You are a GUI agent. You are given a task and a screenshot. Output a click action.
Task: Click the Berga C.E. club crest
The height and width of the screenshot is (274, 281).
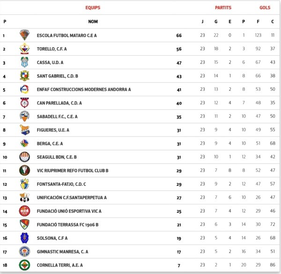[24, 144]
